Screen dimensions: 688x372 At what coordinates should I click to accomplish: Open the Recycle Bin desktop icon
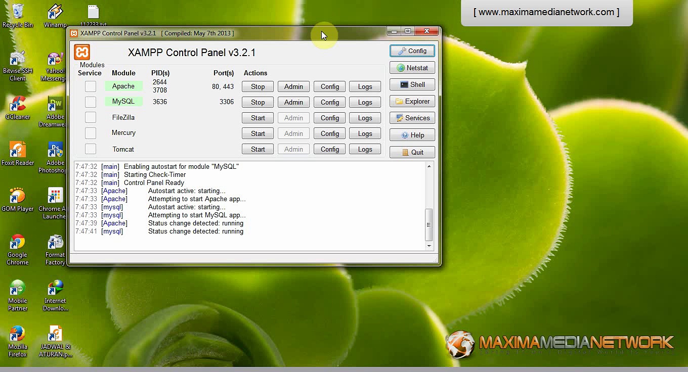[18, 15]
